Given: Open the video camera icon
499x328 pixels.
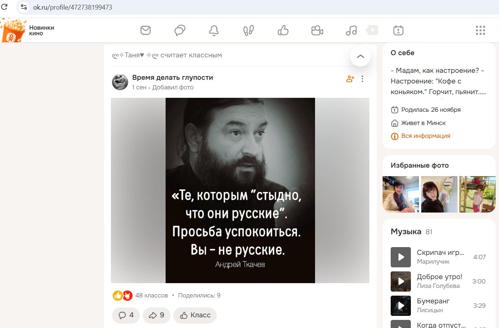Looking at the screenshot, I should [317, 30].
